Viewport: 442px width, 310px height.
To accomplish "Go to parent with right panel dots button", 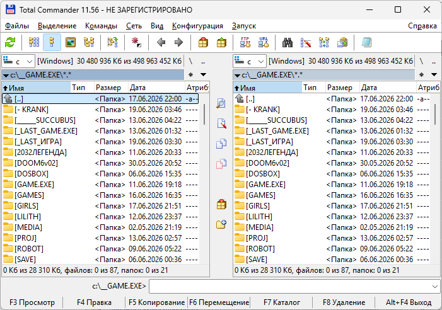I will coord(434,61).
